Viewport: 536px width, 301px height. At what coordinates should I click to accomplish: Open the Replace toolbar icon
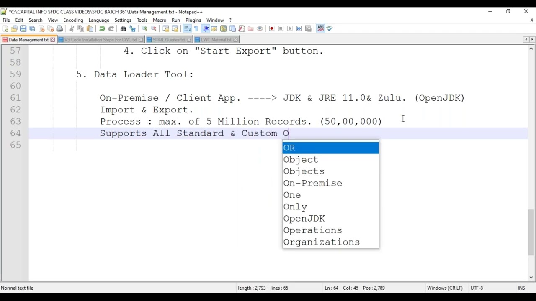point(132,28)
